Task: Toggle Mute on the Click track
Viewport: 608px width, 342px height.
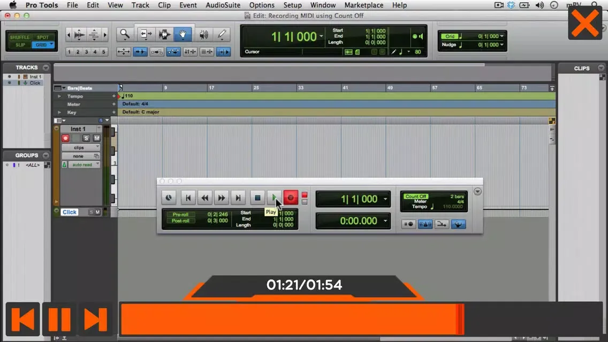Action: point(98,212)
